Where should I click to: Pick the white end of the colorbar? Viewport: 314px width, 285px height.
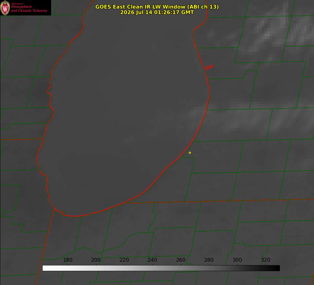pos(46,268)
